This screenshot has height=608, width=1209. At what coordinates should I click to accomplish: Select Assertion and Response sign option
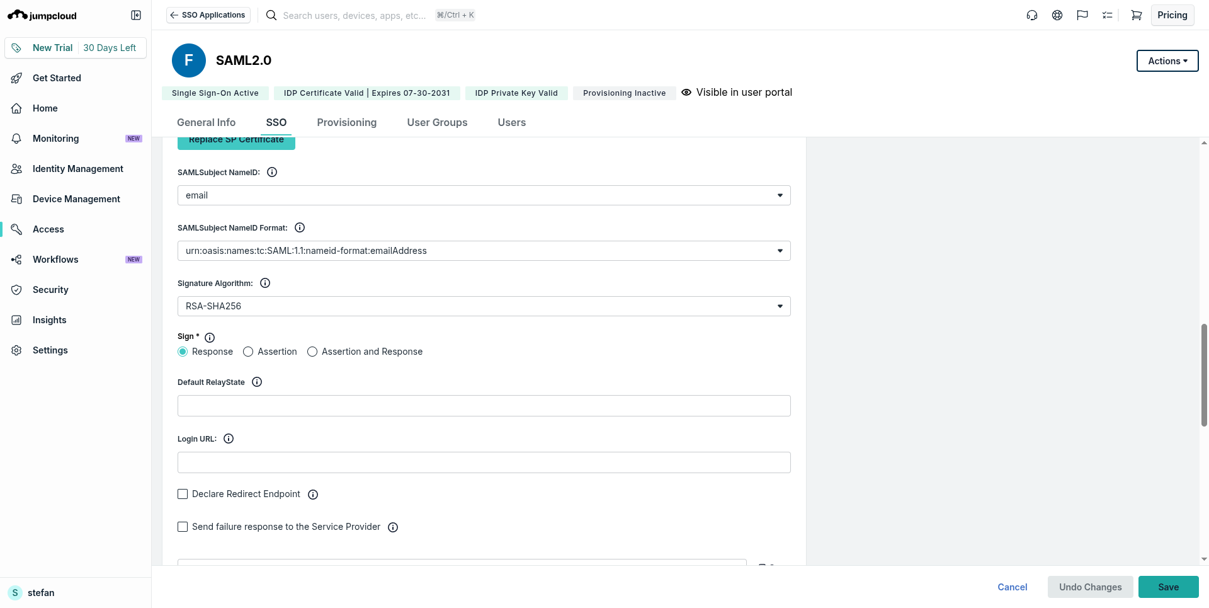312,352
